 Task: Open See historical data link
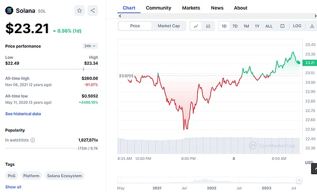pyautogui.click(x=23, y=114)
